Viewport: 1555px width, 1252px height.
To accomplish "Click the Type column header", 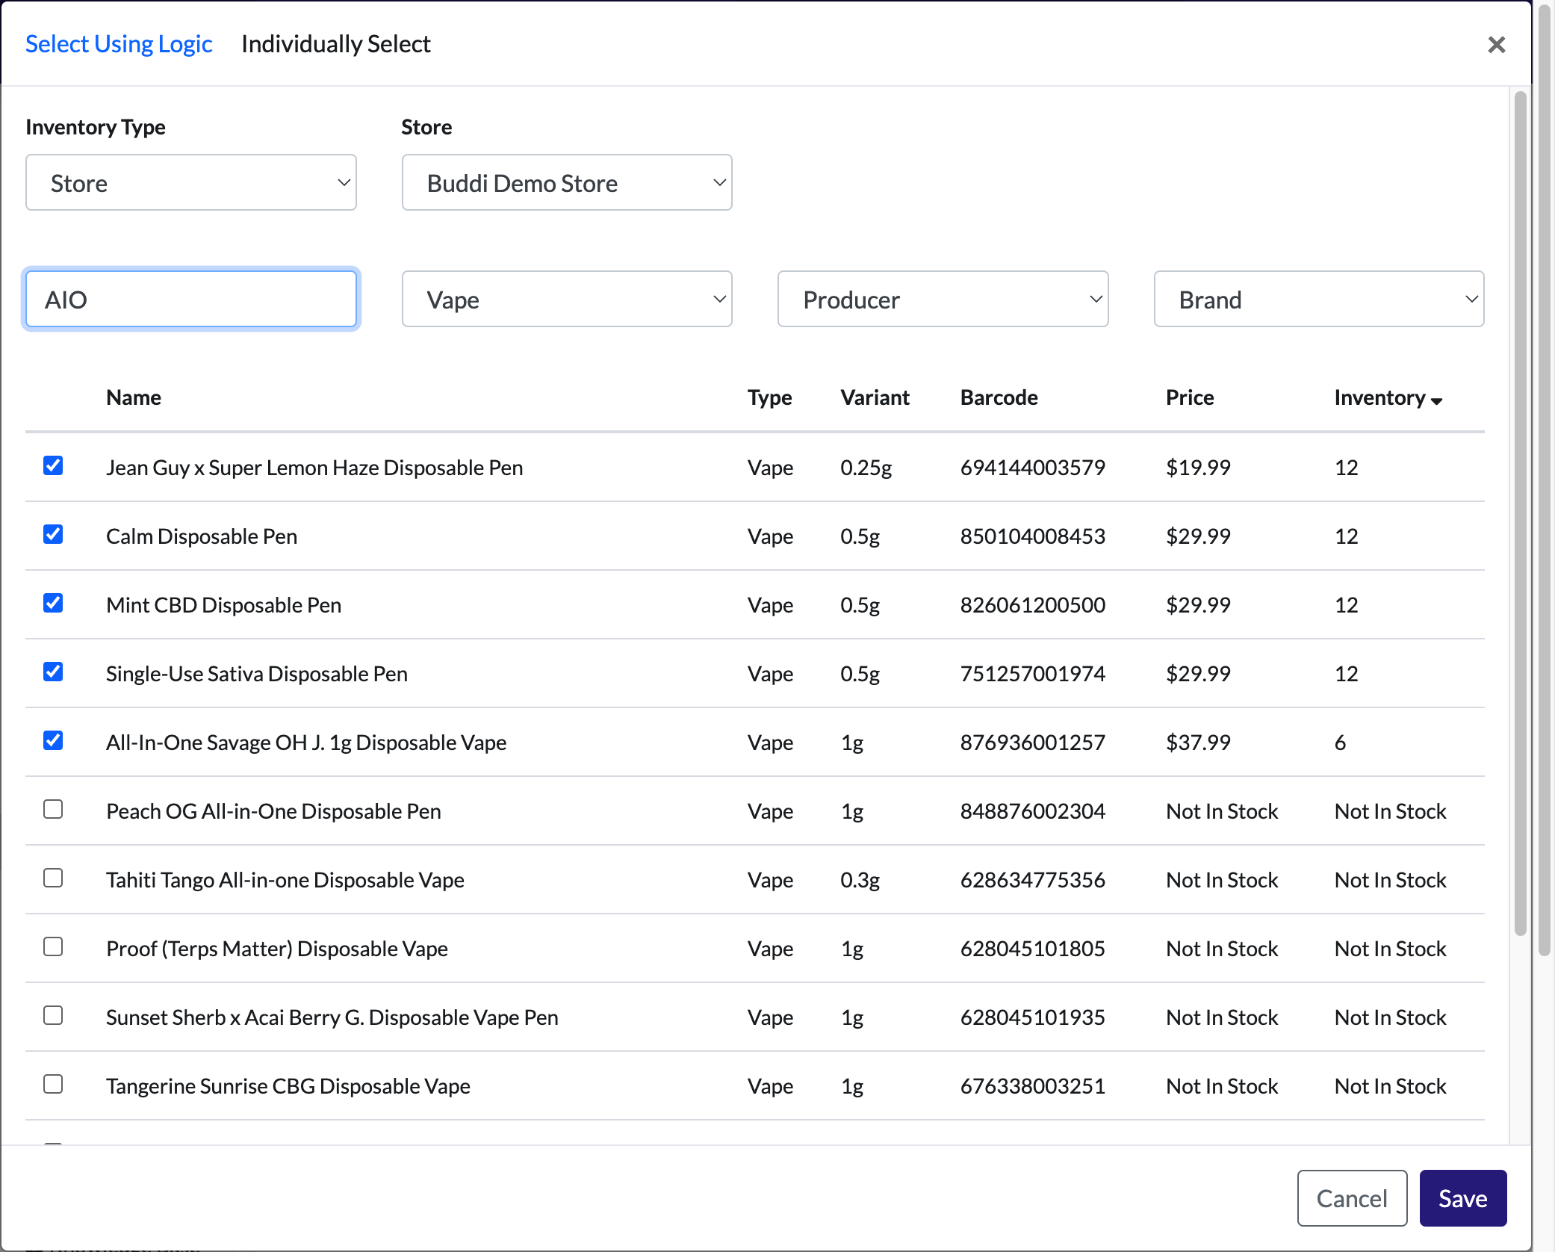I will (770, 397).
